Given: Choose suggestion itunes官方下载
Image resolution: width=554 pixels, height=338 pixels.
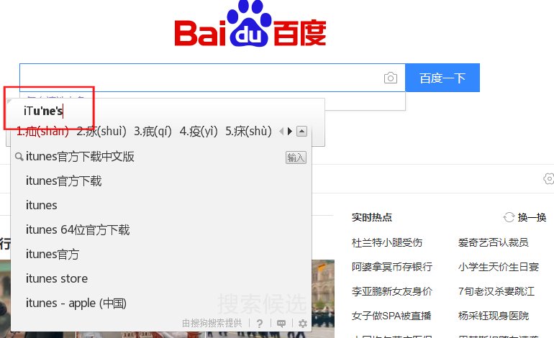Looking at the screenshot, I should coord(63,181).
